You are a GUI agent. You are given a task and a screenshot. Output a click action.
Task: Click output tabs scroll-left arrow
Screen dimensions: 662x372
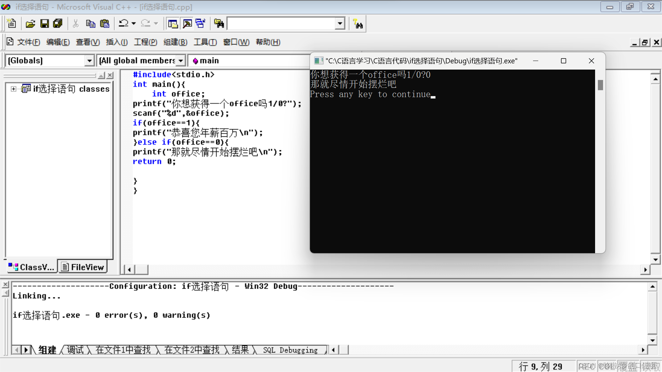(x=17, y=350)
